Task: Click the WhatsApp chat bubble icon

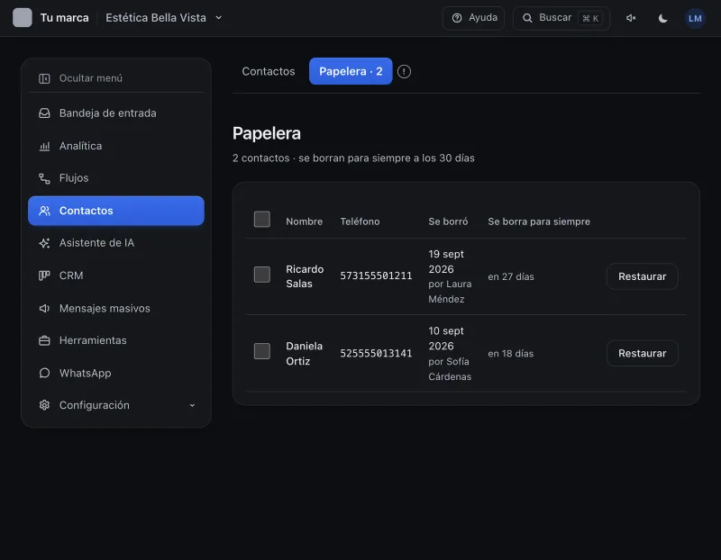Action: point(44,373)
